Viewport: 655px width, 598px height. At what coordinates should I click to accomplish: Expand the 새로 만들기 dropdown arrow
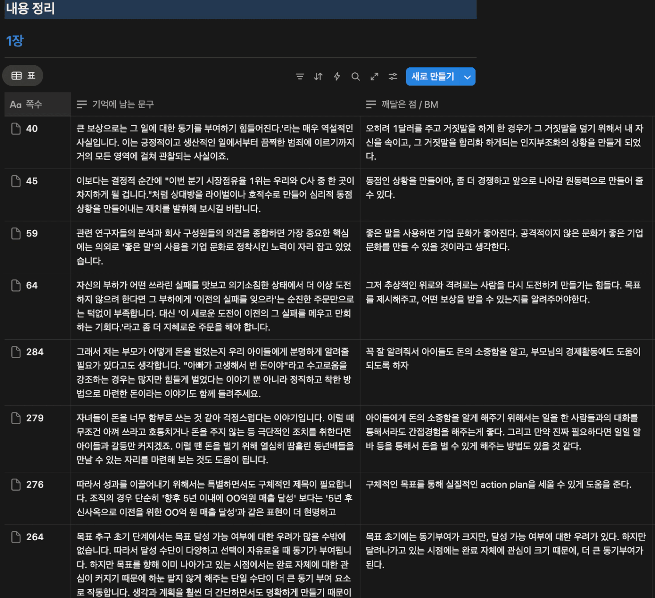(x=467, y=77)
